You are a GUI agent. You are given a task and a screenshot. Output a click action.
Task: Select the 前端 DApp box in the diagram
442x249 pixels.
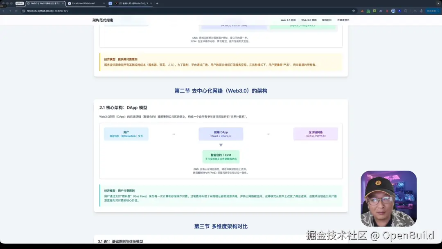pyautogui.click(x=221, y=134)
